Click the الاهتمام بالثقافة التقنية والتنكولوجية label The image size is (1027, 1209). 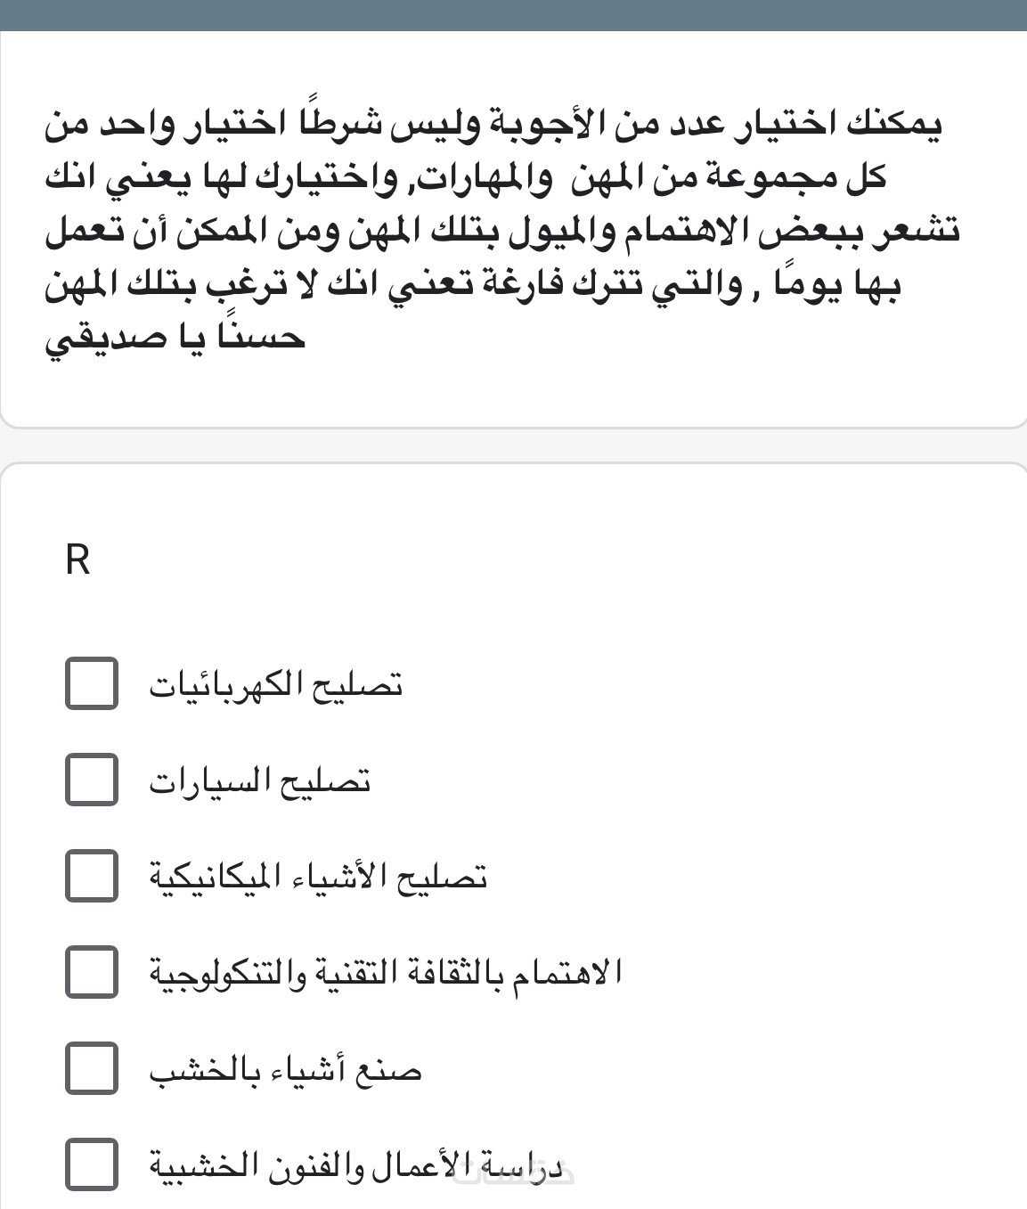click(x=385, y=972)
